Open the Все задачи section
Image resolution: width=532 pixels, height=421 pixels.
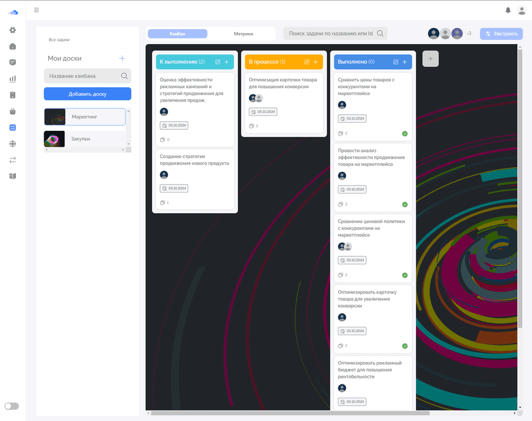tap(59, 40)
